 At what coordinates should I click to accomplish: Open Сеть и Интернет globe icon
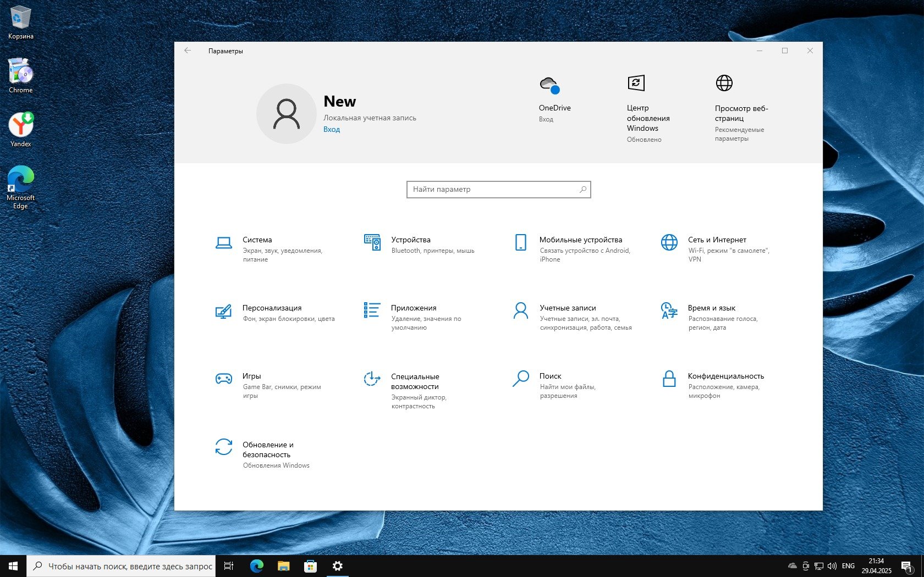click(x=669, y=242)
